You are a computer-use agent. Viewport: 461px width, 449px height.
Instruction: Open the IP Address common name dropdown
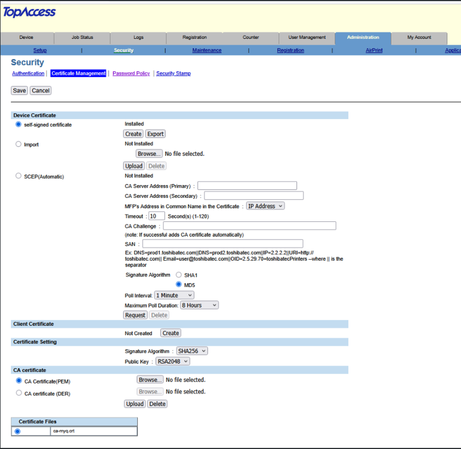(265, 206)
